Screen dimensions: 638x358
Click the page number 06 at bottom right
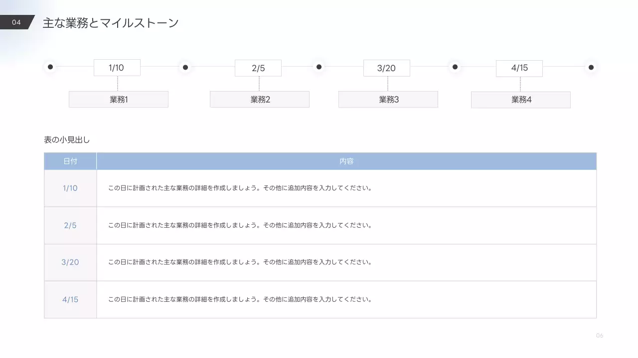600,336
